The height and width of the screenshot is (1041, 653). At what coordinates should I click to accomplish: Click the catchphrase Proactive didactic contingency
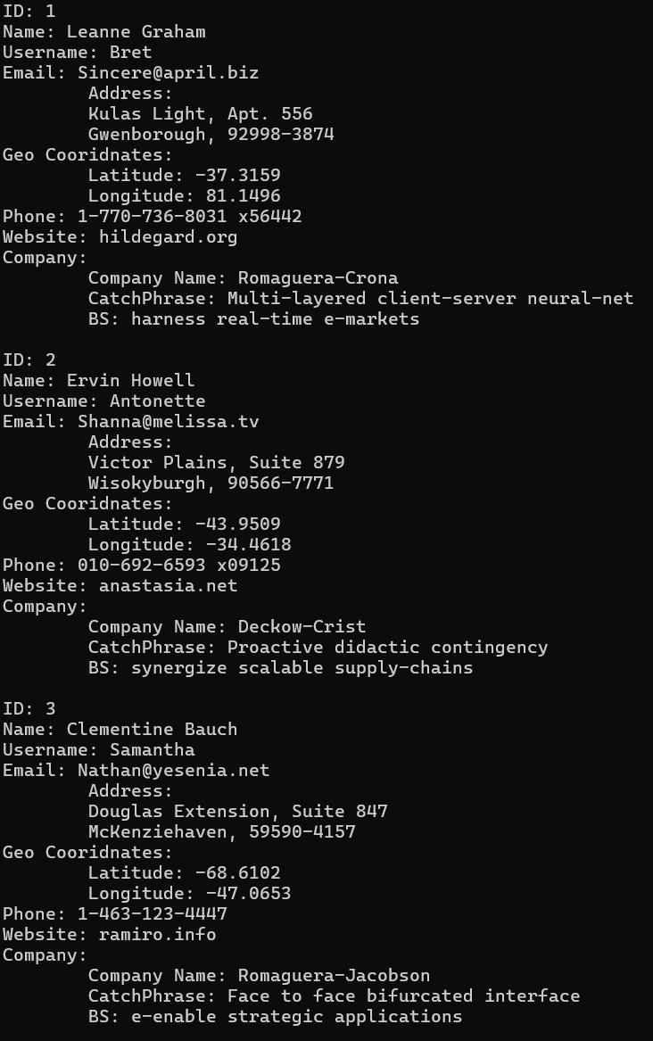click(x=387, y=648)
